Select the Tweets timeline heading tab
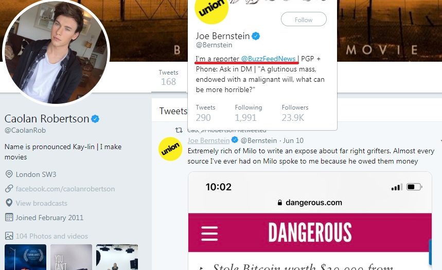The image size is (442, 270). tap(173, 111)
